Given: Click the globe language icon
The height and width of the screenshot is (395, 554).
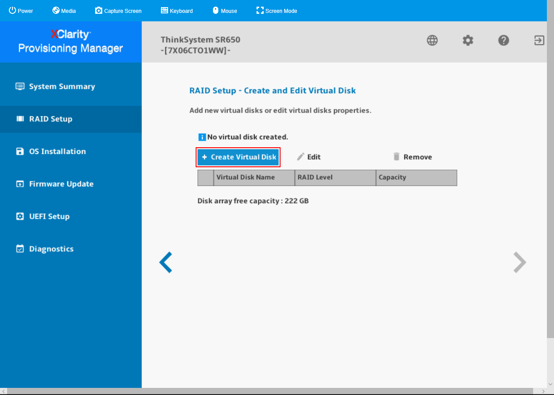Looking at the screenshot, I should point(432,40).
